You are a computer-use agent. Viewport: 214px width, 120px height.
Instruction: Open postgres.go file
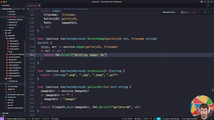pos(13,22)
